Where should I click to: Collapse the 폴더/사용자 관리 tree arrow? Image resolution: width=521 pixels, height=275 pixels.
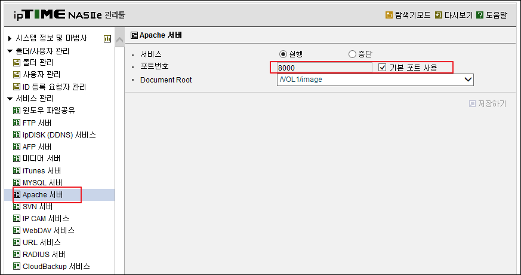pos(10,51)
